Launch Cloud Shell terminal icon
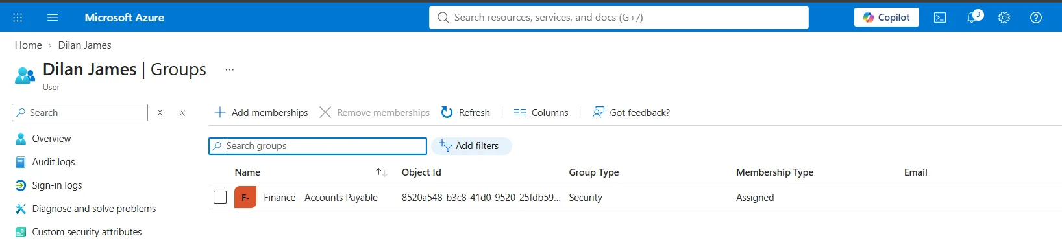 pyautogui.click(x=939, y=18)
